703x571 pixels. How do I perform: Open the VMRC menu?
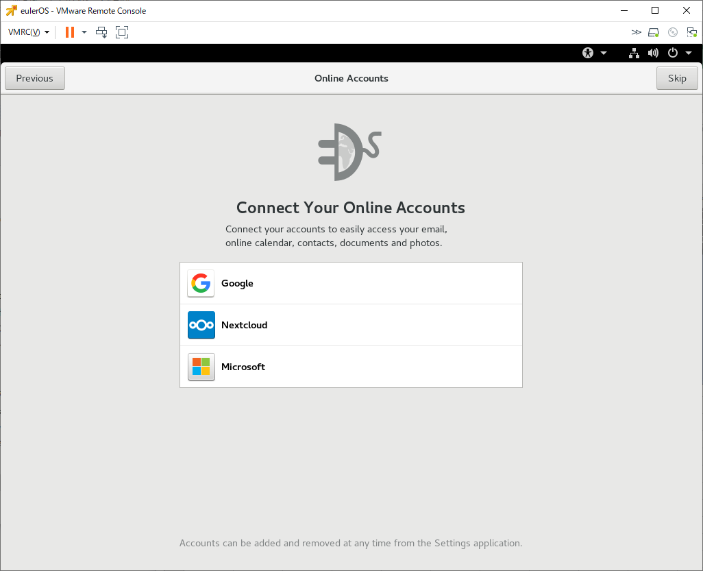point(27,32)
